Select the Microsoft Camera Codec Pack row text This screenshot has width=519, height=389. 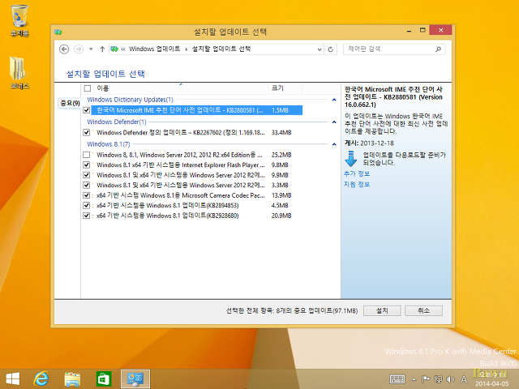pyautogui.click(x=180, y=195)
